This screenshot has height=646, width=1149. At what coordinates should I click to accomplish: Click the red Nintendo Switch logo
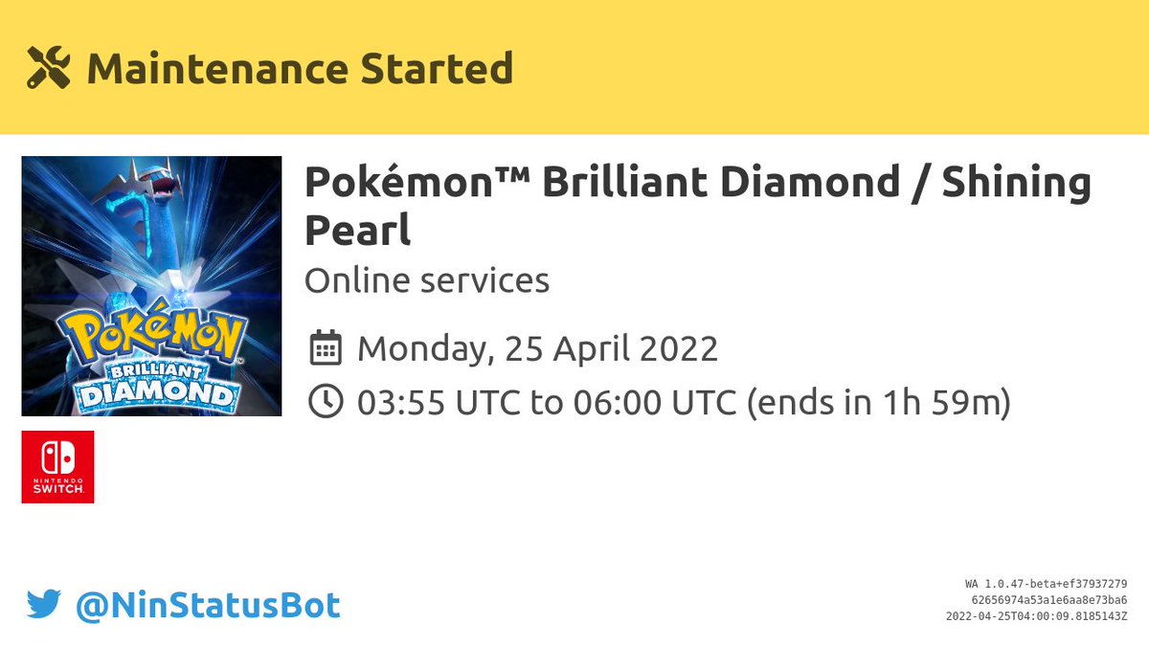[57, 467]
